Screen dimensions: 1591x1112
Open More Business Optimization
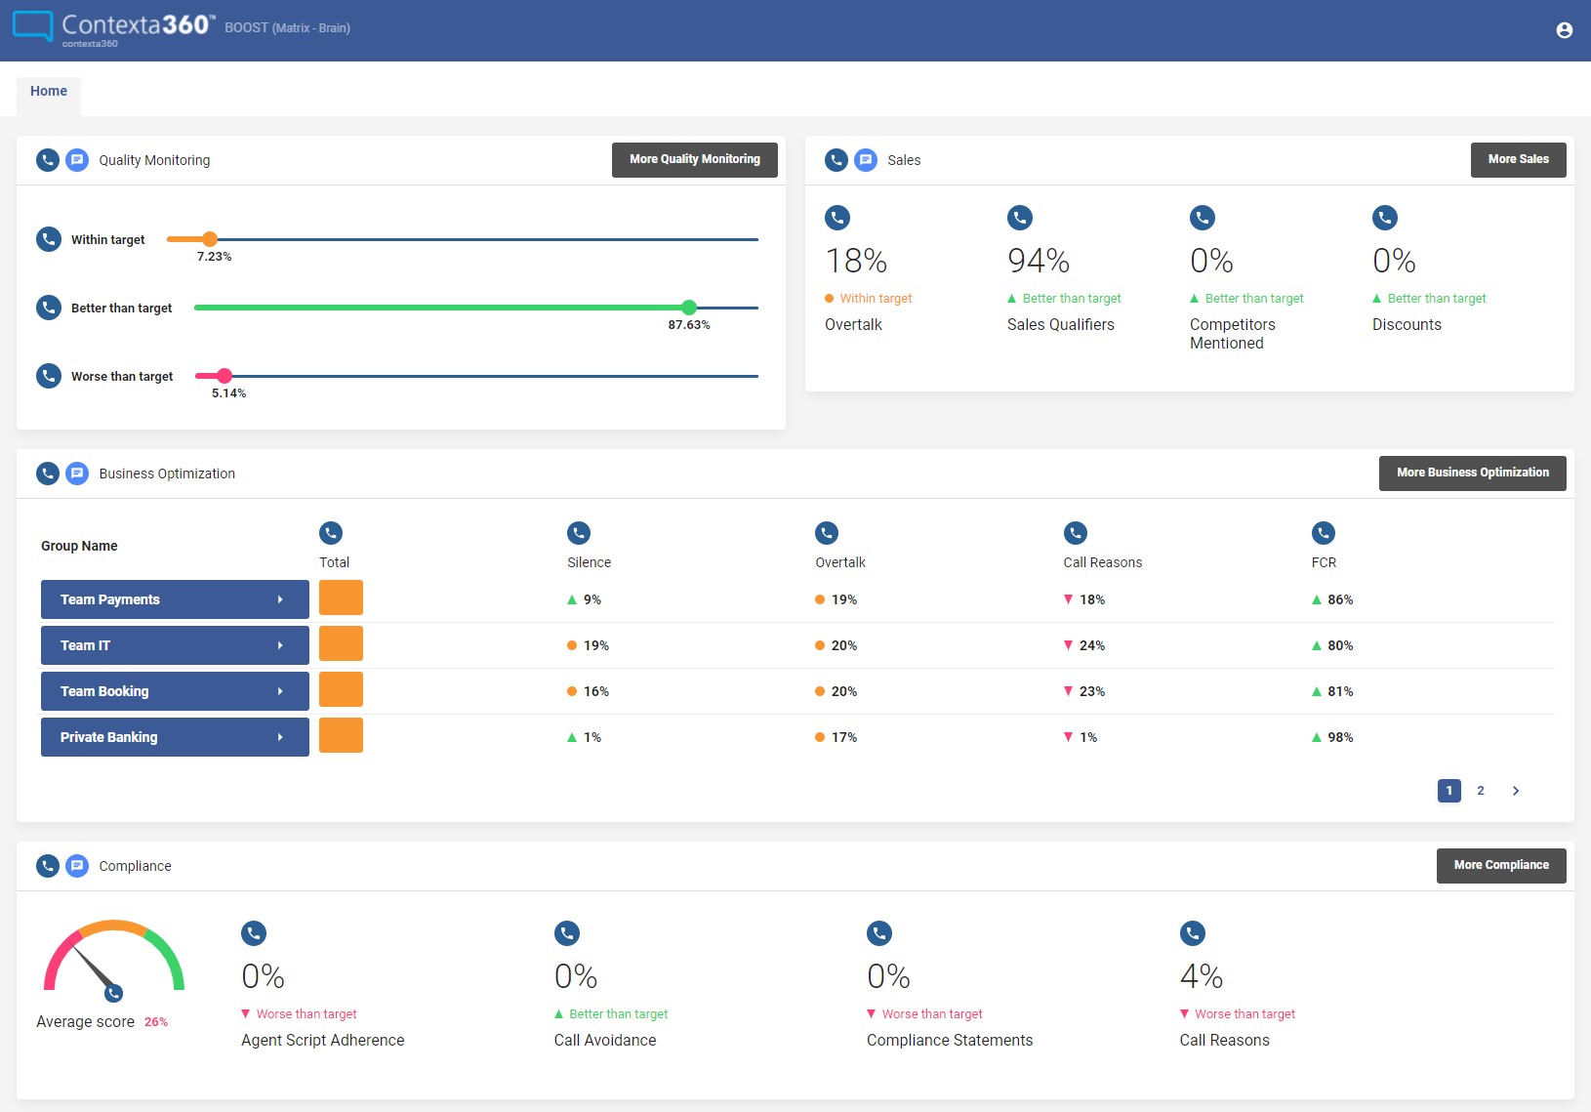1472,474
